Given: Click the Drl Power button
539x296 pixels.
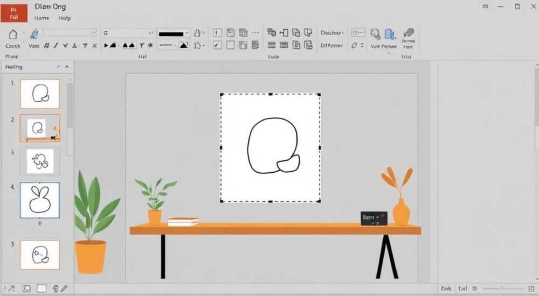Looking at the screenshot, I should tap(331, 45).
